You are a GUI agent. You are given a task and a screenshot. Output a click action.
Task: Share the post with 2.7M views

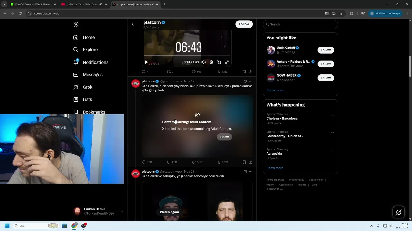click(x=251, y=162)
